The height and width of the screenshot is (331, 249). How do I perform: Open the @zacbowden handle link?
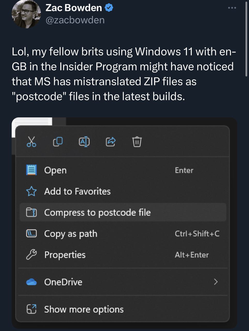click(75, 20)
